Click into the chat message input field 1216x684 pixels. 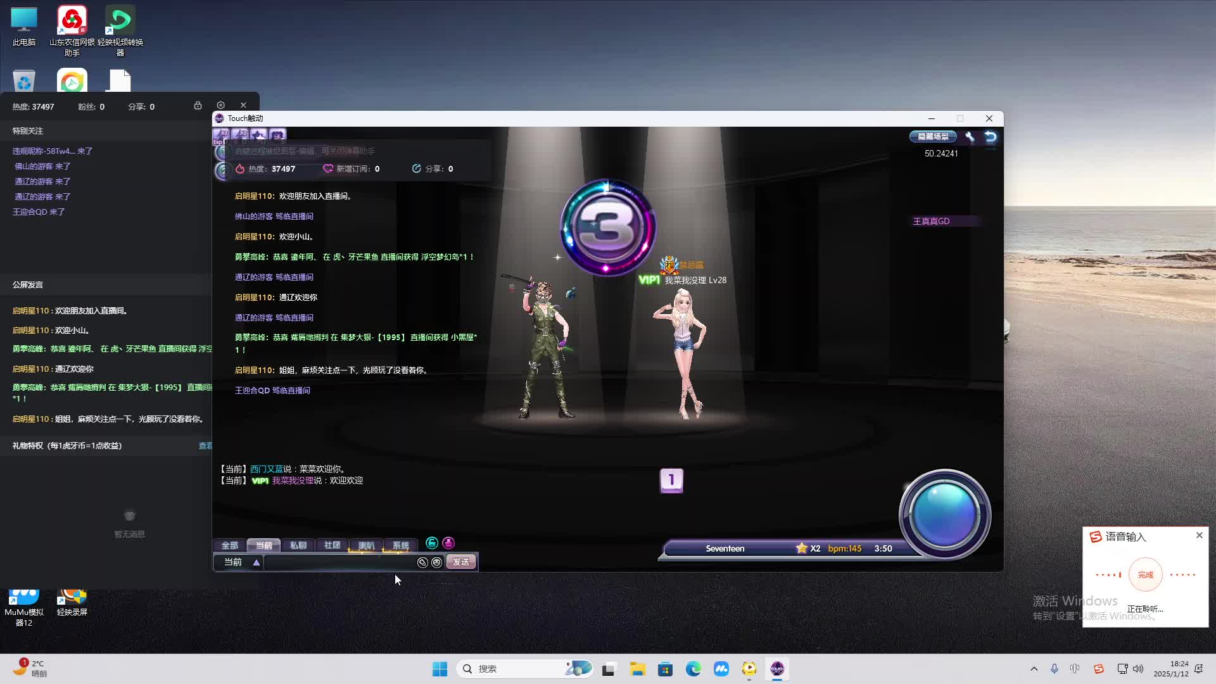click(x=339, y=562)
